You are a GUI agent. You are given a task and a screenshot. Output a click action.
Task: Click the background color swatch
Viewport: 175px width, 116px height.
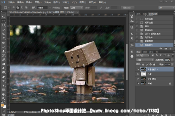click(x=4, y=107)
